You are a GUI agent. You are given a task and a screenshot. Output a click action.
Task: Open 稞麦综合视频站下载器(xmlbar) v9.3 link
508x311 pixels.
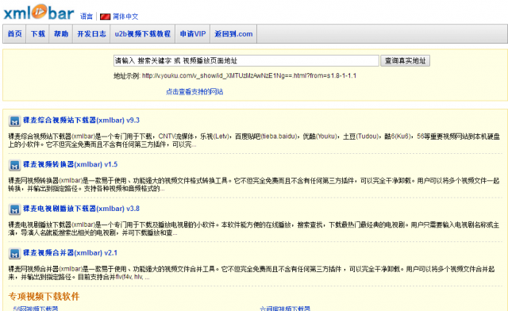(x=81, y=120)
